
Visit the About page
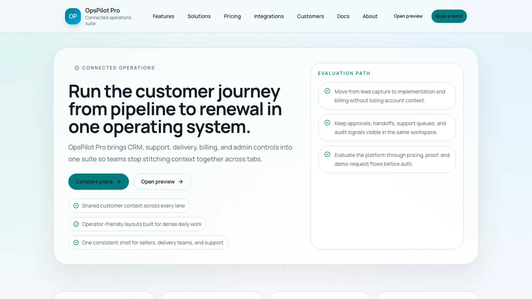pyautogui.click(x=370, y=16)
